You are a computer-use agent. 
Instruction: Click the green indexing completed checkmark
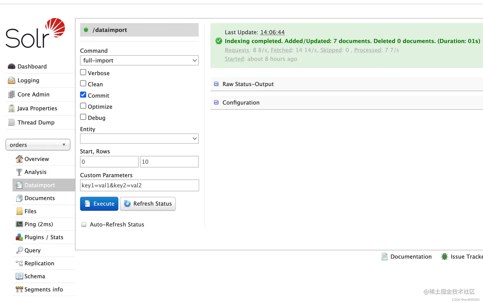click(x=219, y=41)
